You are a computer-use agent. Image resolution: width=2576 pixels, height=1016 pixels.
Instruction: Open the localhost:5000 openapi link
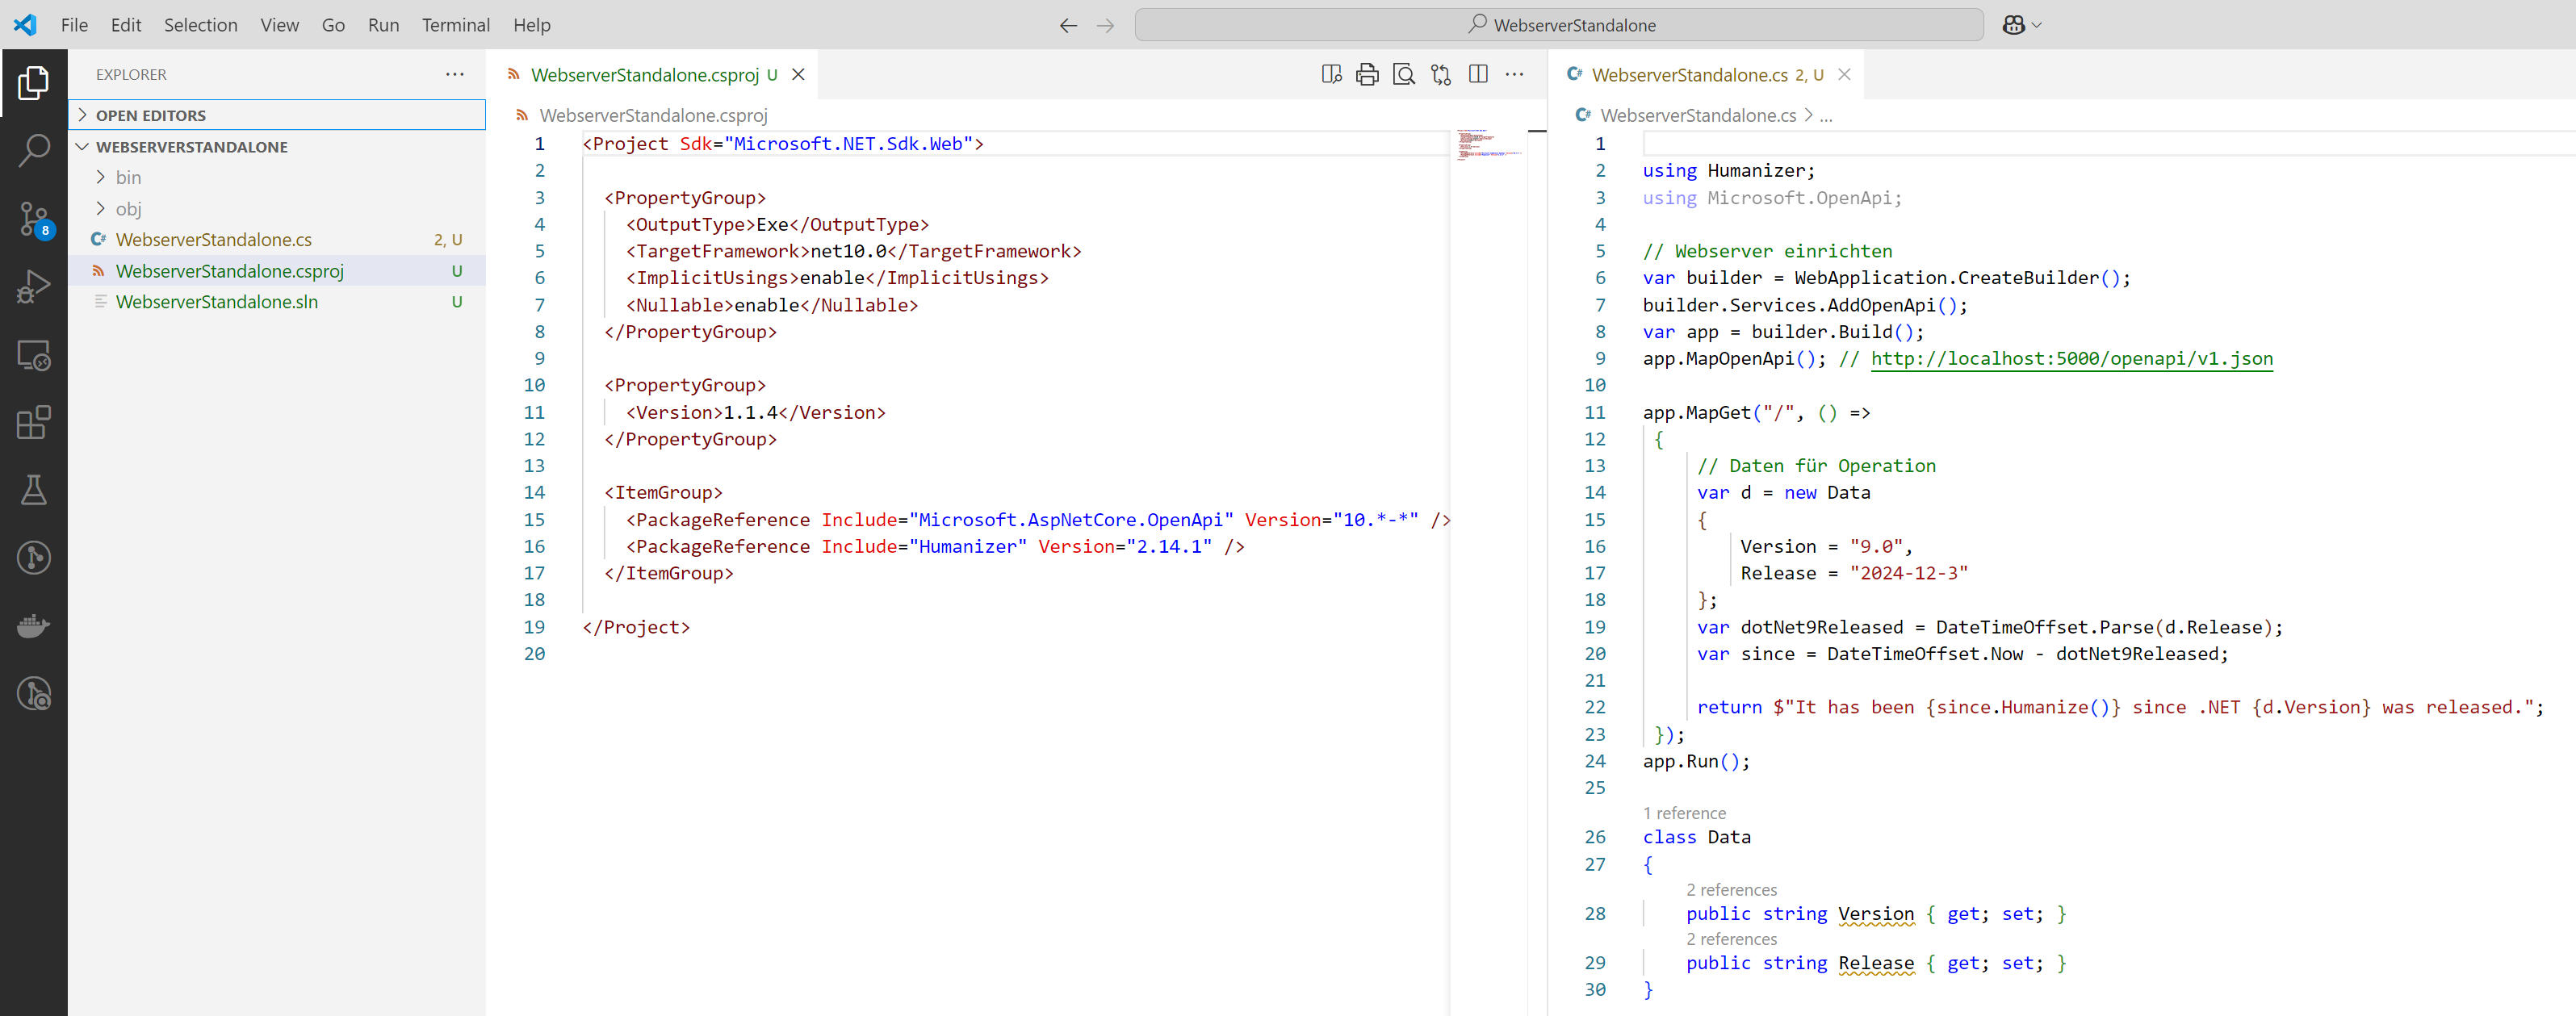point(2072,358)
